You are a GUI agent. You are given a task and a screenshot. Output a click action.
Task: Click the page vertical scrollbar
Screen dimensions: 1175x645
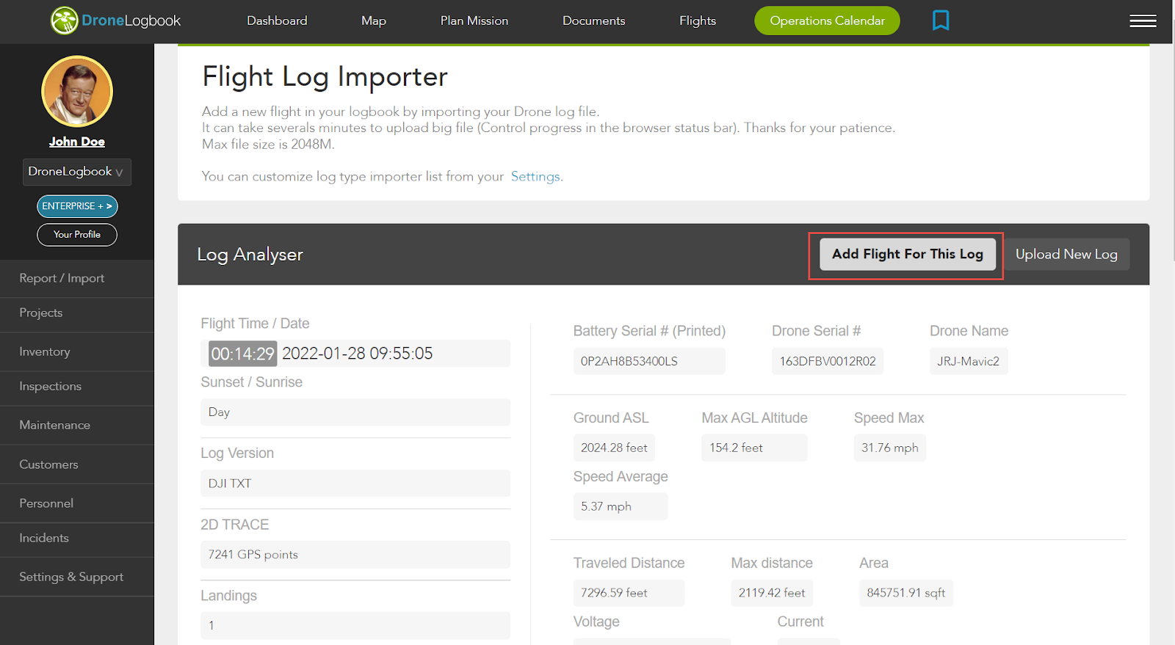1172,139
